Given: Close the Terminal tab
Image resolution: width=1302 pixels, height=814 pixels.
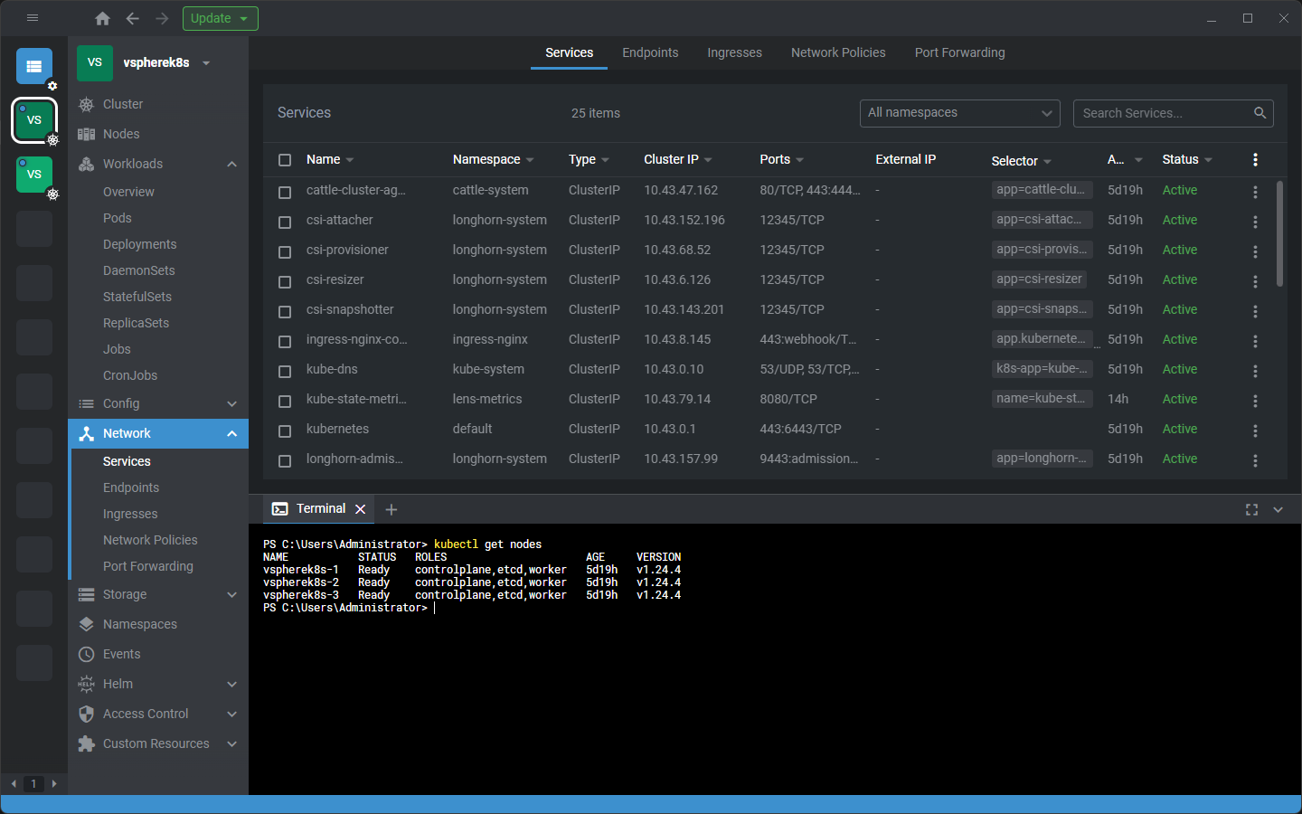Looking at the screenshot, I should coord(360,509).
